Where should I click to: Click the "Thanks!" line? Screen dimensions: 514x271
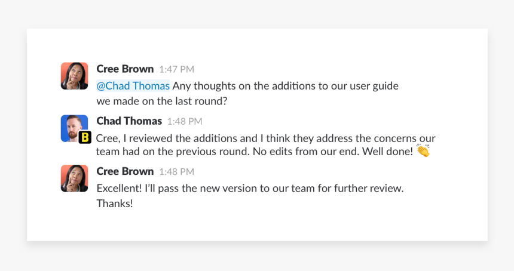pos(115,204)
